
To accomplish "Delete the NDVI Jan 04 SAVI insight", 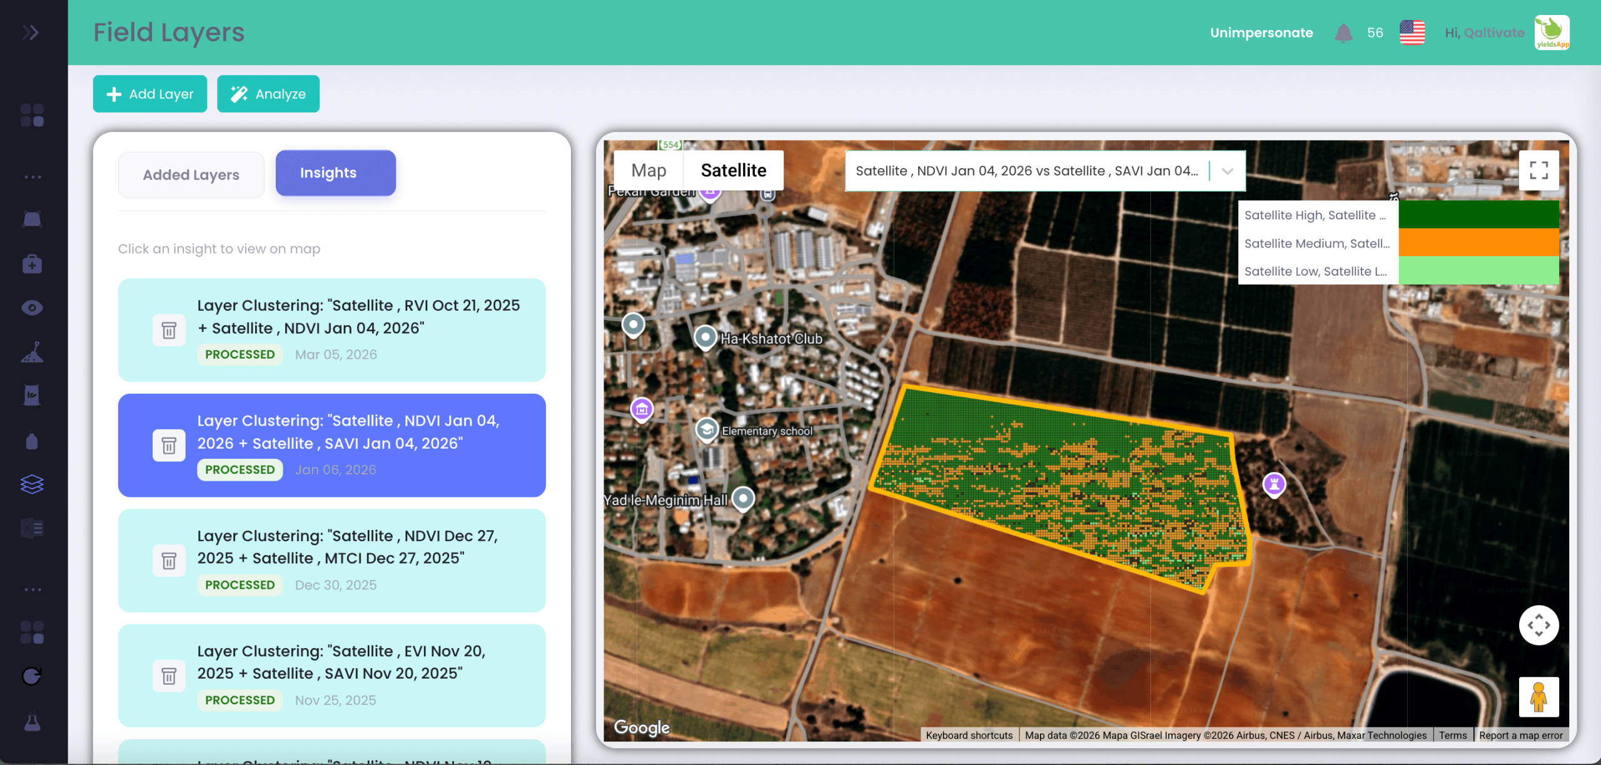I will pos(169,446).
